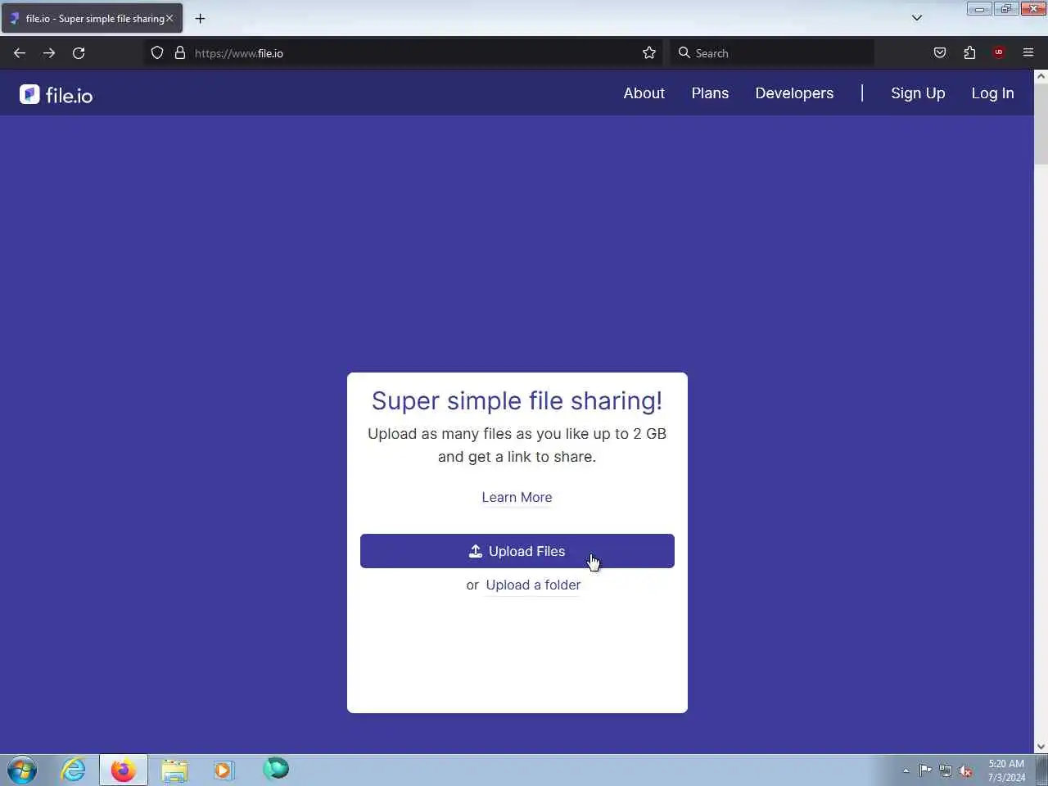Click the muted volume tray icon
Image resolution: width=1048 pixels, height=786 pixels.
pos(966,770)
